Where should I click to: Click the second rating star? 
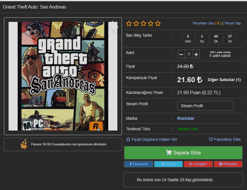[x=136, y=24]
